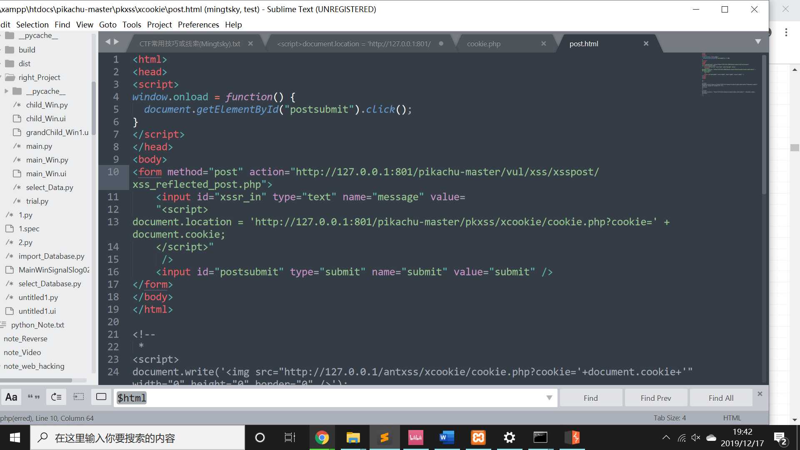Open note_web_hacking folder
Image resolution: width=800 pixels, height=450 pixels.
[34, 366]
